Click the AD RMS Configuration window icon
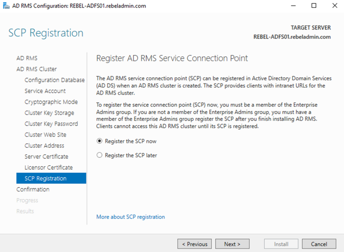344x252 pixels. point(6,5)
